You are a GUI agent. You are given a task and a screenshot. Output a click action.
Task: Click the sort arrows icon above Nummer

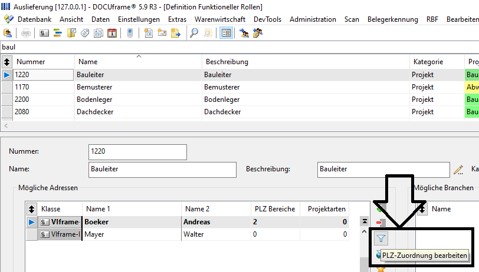coord(6,62)
